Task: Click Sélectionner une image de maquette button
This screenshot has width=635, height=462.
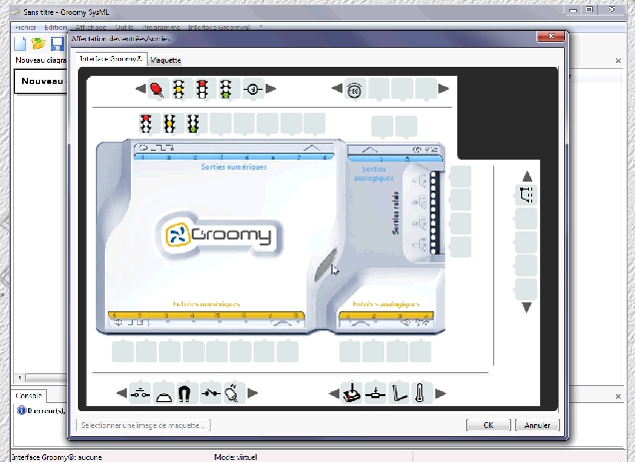Action: tap(144, 425)
